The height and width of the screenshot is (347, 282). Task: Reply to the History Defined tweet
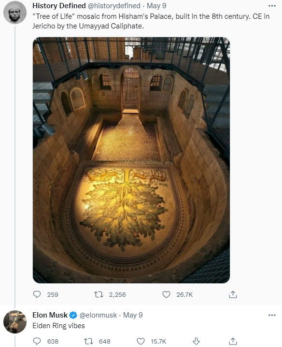[x=37, y=294]
